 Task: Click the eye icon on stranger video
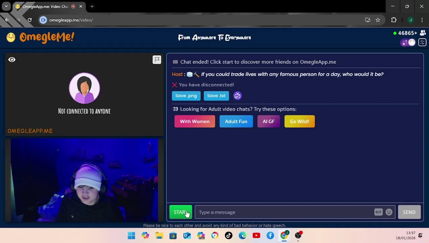coord(12,60)
